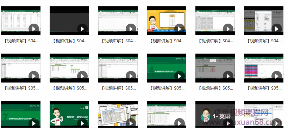Click play icon on tablet collage video
Screen dimensions: 288x128
(131, 123)
